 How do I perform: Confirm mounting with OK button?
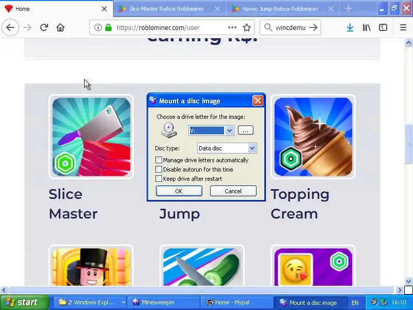(179, 191)
